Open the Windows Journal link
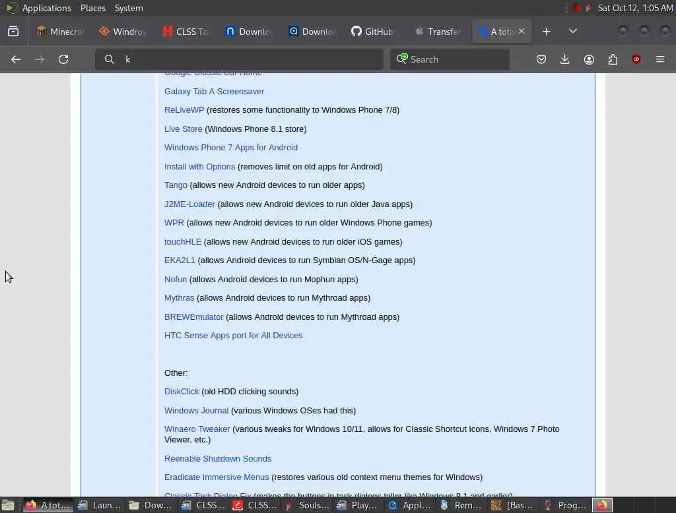Screen dimensions: 676x513 click(x=196, y=411)
